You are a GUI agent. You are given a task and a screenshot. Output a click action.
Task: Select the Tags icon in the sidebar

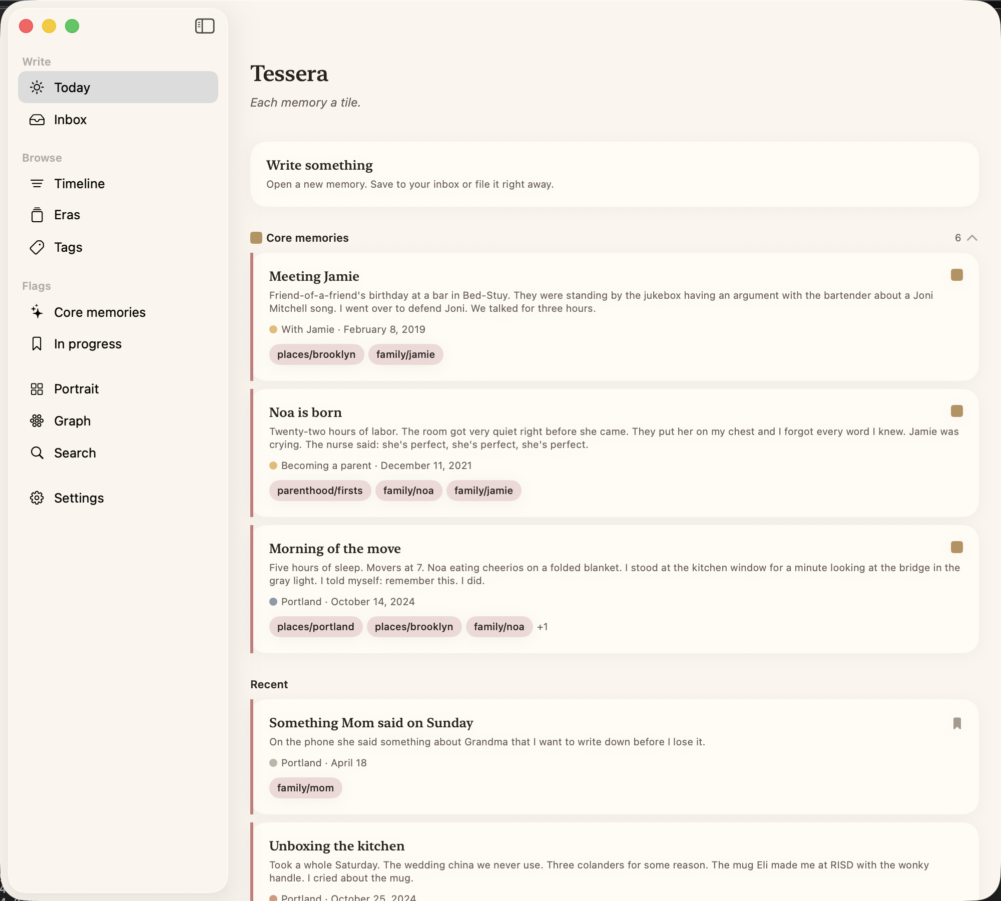[38, 247]
